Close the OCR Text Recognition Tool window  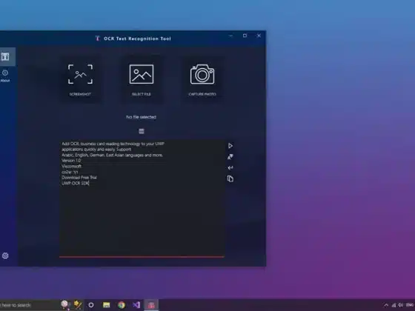[x=259, y=36]
